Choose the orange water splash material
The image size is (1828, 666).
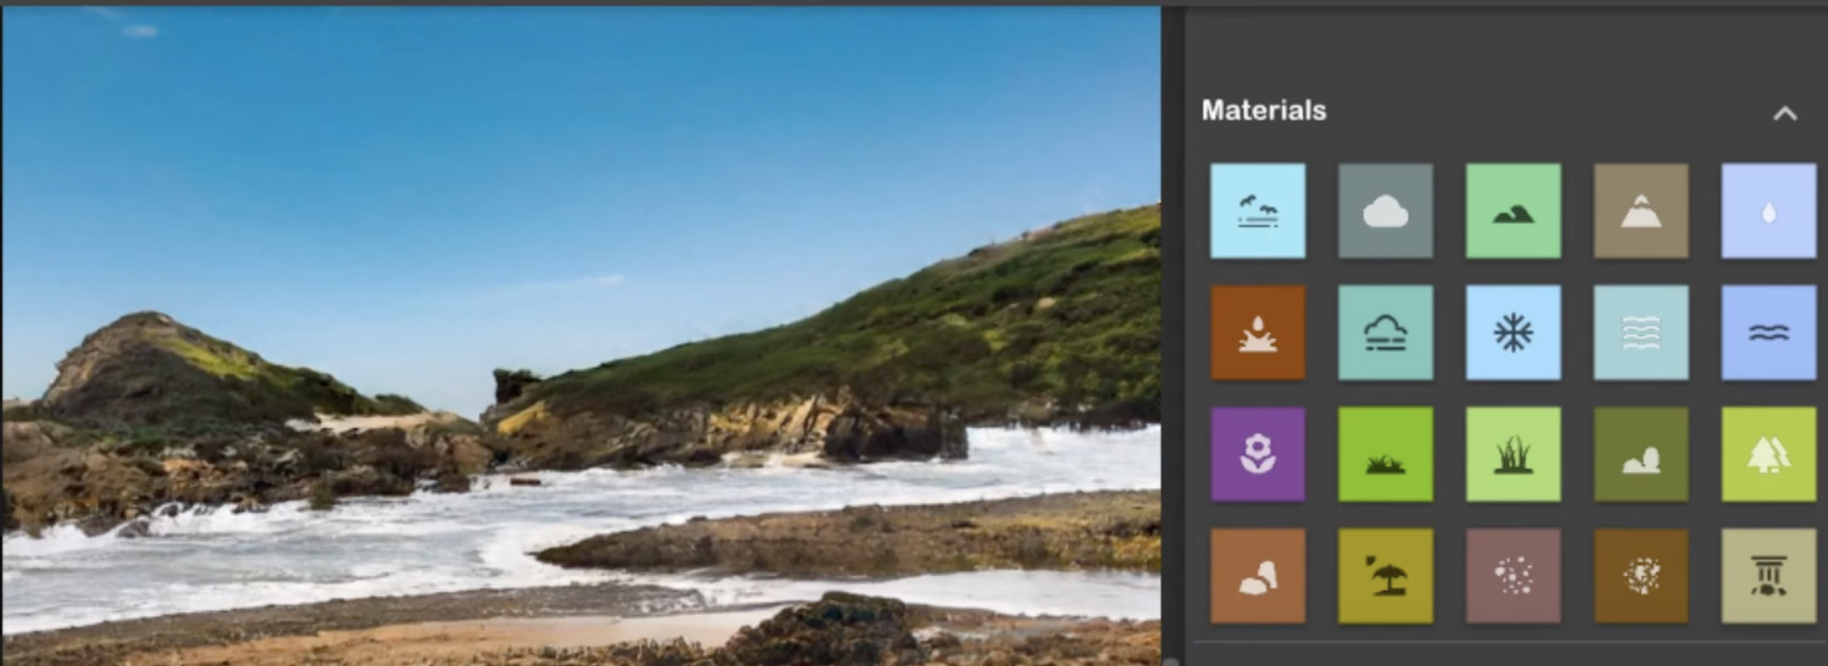[x=1257, y=332]
